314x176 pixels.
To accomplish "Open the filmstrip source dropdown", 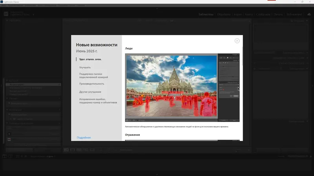I will 55,156.
